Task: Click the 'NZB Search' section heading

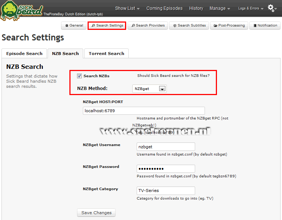Action: tap(25, 67)
